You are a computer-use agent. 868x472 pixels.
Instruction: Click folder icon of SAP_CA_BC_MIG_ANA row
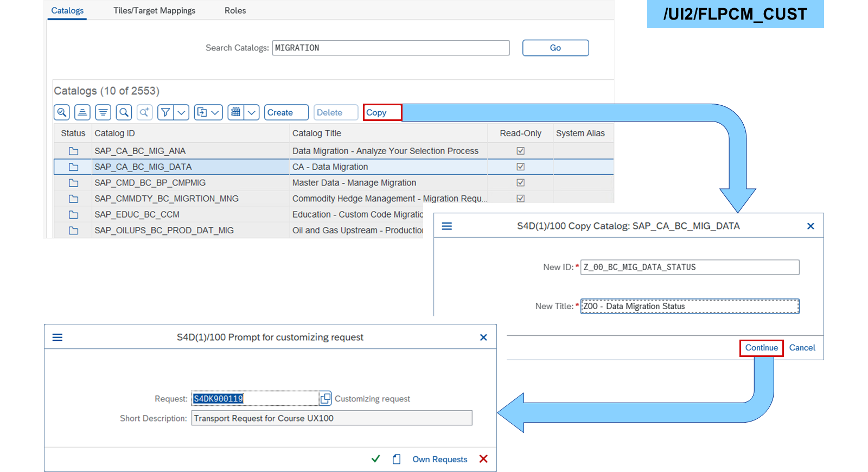tap(73, 151)
